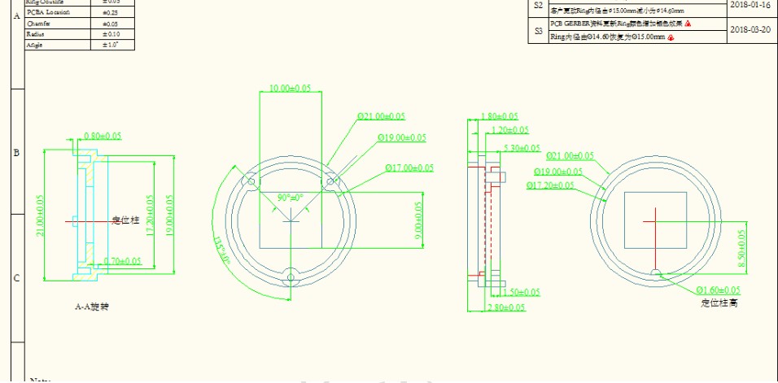Screen dimensions: 778x383
Task: Click the Radius tolerance row label
Action: 35,35
